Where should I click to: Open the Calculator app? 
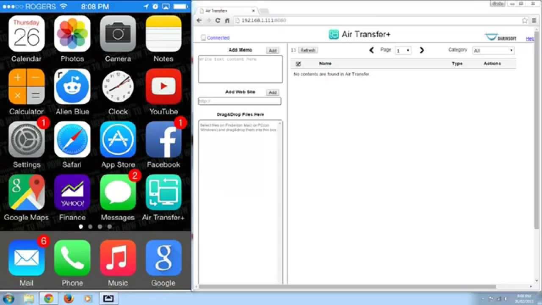coord(26,86)
